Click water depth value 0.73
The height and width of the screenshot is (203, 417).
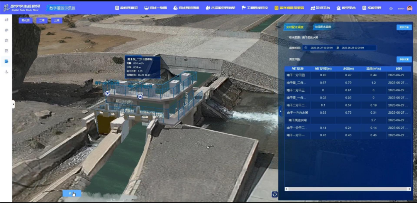[x=348, y=113]
